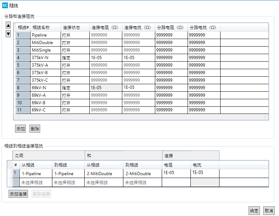The height and width of the screenshot is (216, 279).
Task: Edit connection resistance 1E-05 for 69kV-N
Action: coord(106,88)
